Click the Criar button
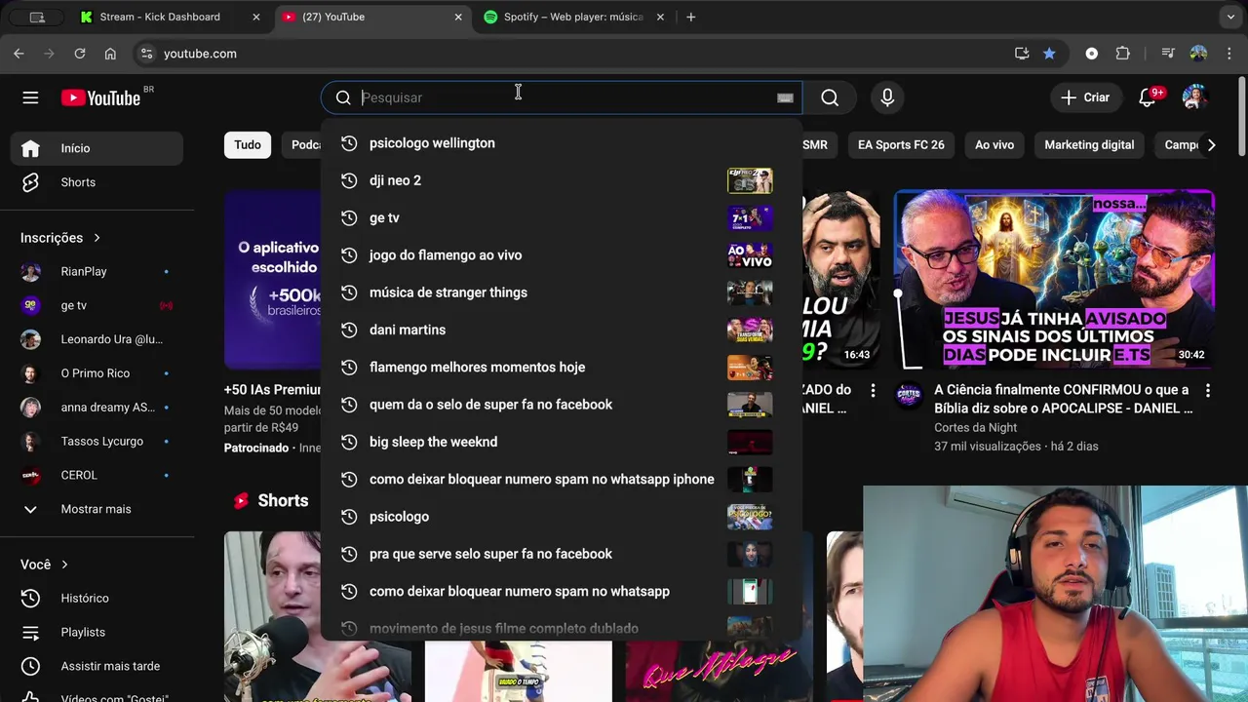The height and width of the screenshot is (702, 1248). point(1085,97)
